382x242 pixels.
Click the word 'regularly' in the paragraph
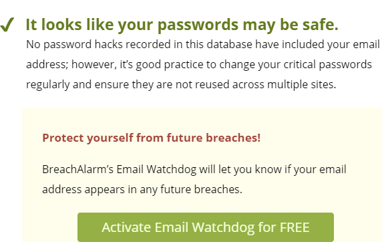(x=48, y=85)
